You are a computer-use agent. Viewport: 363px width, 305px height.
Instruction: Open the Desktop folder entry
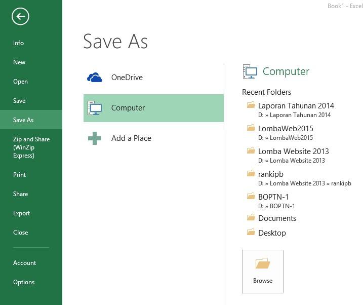[272, 233]
